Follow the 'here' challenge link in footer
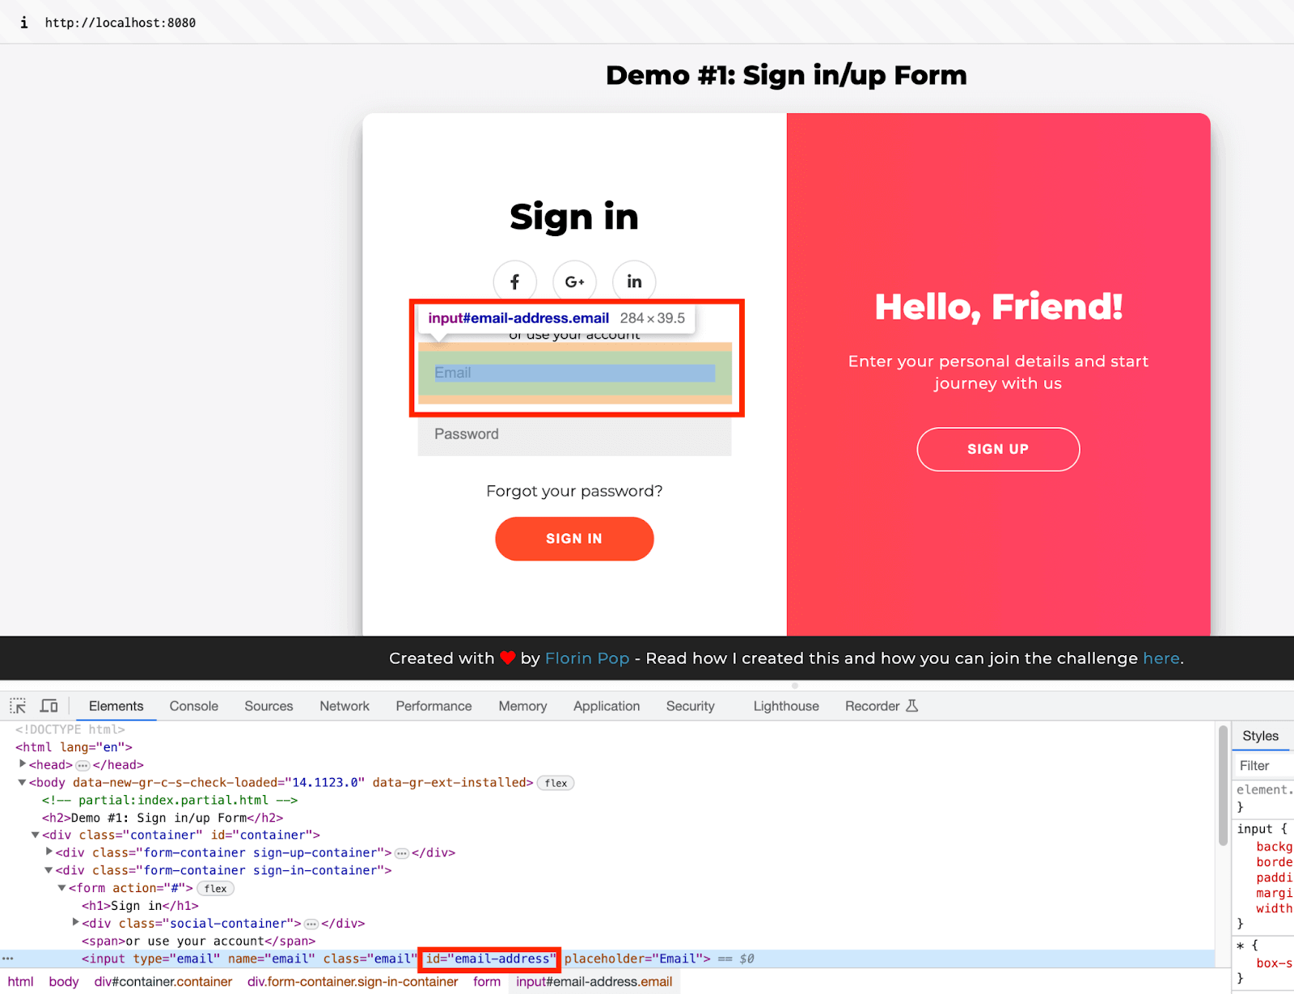The image size is (1294, 994). pos(1161,658)
